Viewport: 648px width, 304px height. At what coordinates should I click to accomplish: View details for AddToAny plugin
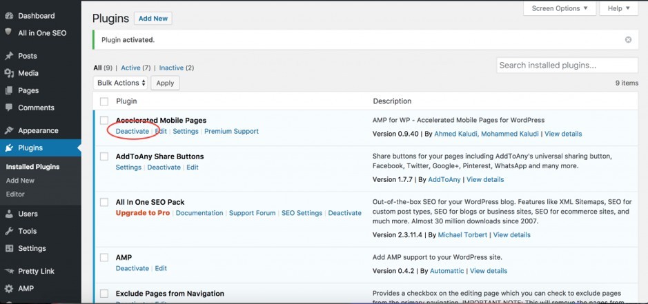485,180
